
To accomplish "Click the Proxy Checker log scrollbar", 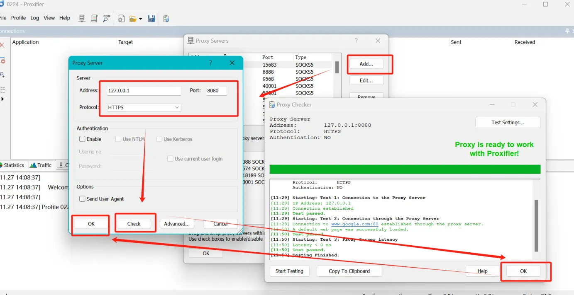I will (536, 226).
